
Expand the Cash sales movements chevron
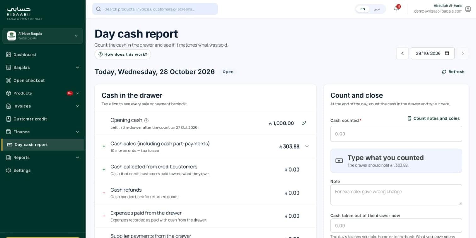coord(307,146)
